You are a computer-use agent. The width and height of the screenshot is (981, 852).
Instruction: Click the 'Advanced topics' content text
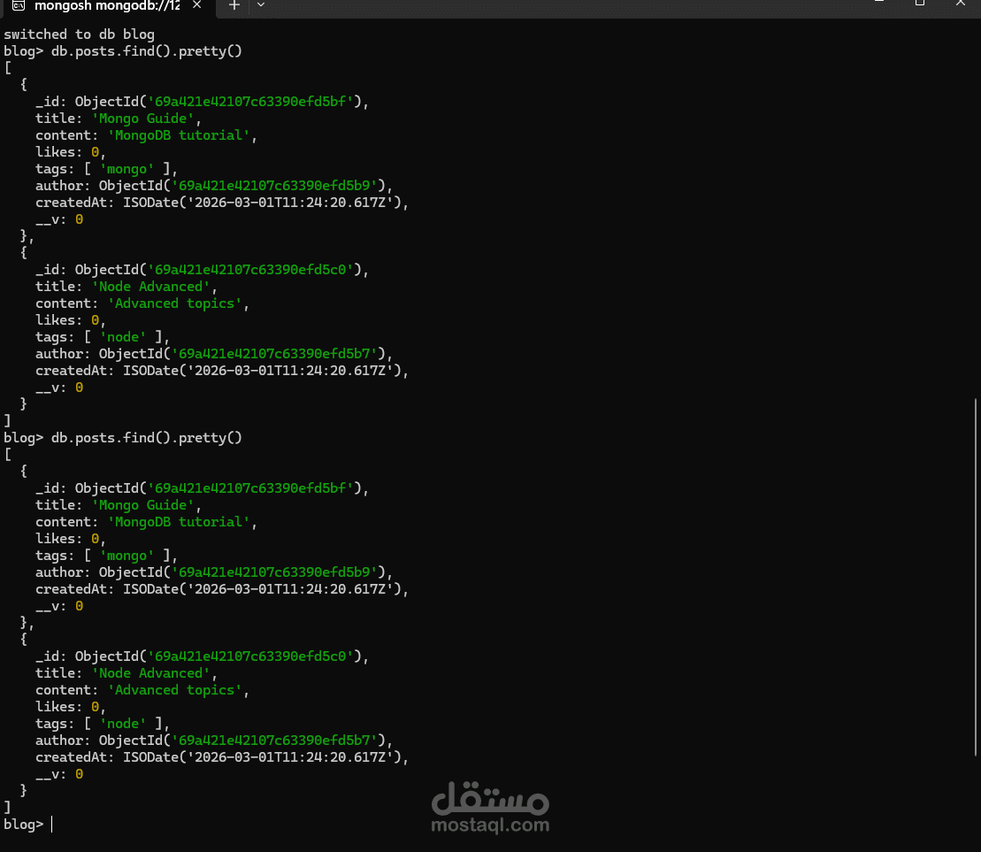point(176,303)
